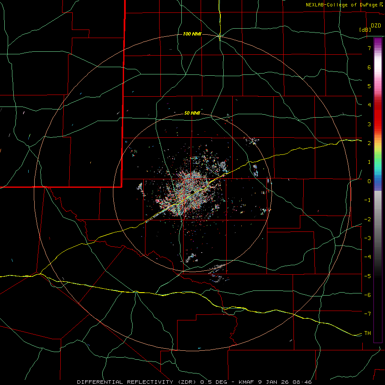Viewport: 385px width, 385px height.
Task: Click the 3 value on the color scale
Action: 369,124
